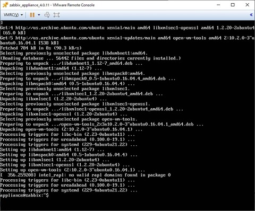Image resolution: width=255 pixels, height=211 pixels.
Task: Click the VMware Remote Console title bar app icon
Action: pos(5,5)
